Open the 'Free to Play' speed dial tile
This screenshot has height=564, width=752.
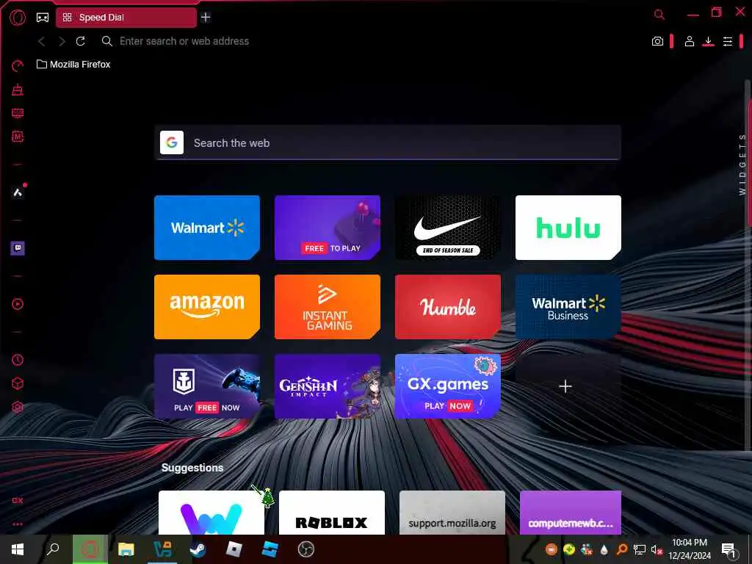coord(327,228)
